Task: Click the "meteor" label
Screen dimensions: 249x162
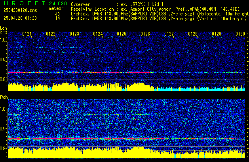Action: [56, 8]
